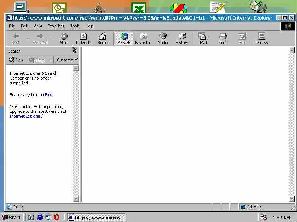Image resolution: width=297 pixels, height=222 pixels.
Task: Click the sack-shaped desktop icon
Action: pyautogui.click(x=99, y=8)
